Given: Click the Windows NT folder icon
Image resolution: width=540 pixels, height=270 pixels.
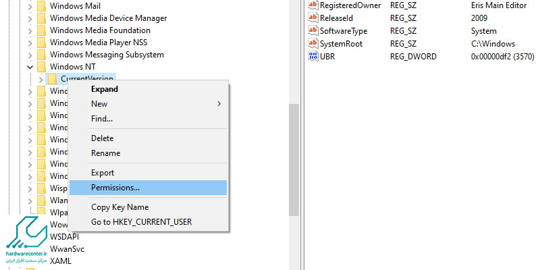Looking at the screenshot, I should 41,67.
